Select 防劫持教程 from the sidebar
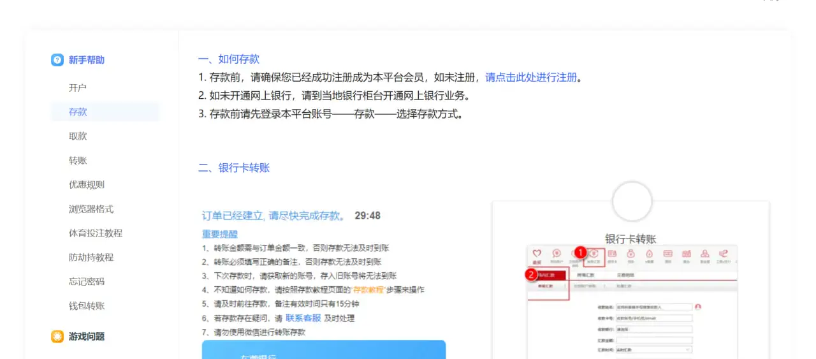 (91, 257)
